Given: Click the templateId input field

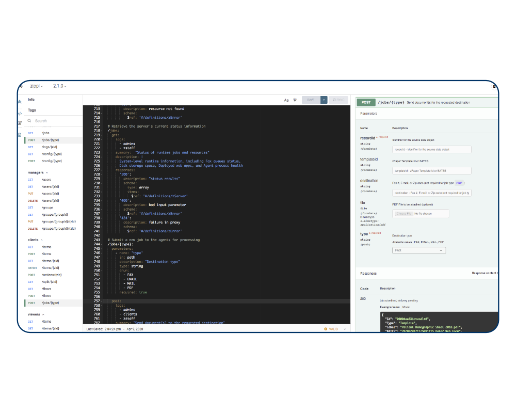Looking at the screenshot, I should click(x=431, y=171).
